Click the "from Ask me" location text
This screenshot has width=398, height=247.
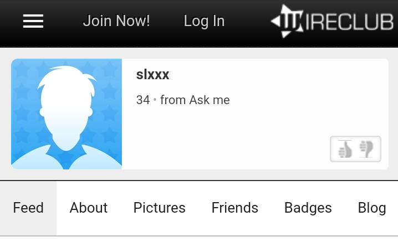[x=195, y=100]
